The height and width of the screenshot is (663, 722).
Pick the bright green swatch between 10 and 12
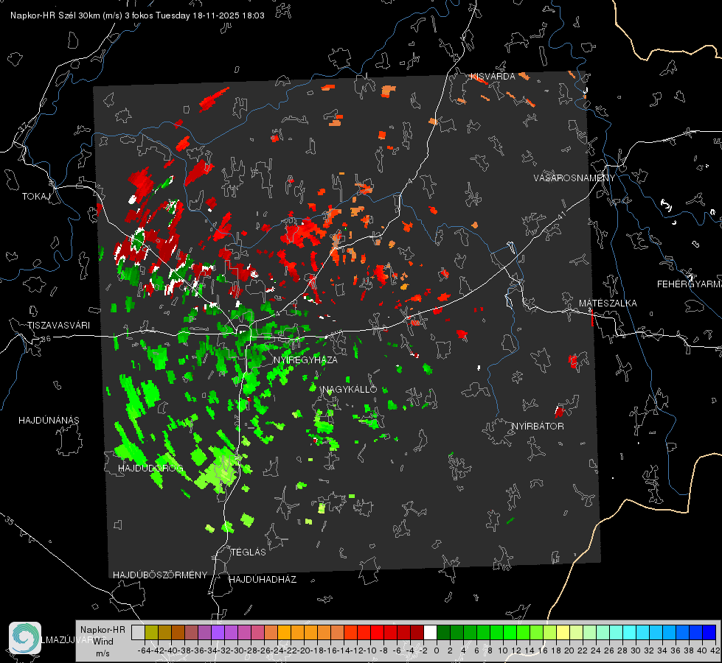coord(510,632)
